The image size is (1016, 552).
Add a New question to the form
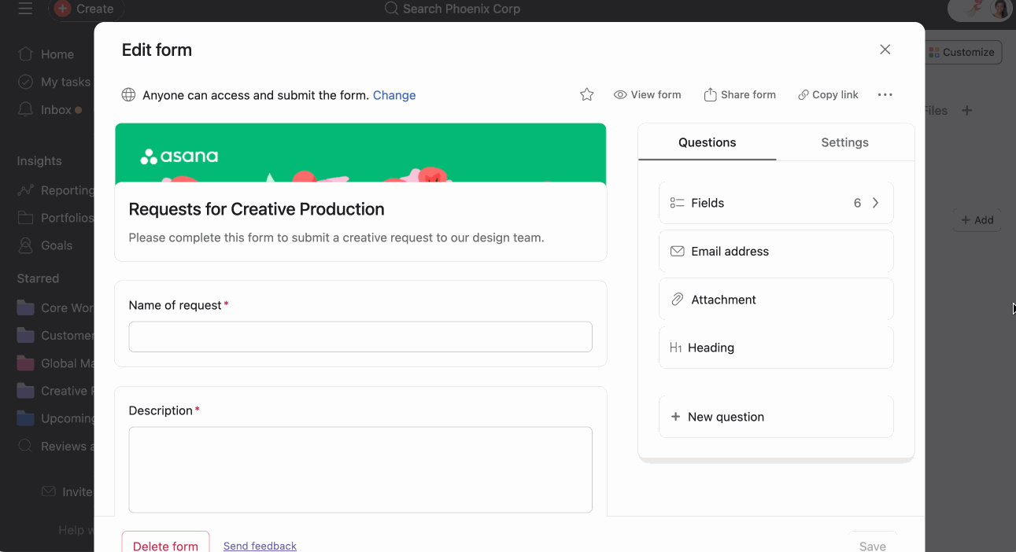775,416
